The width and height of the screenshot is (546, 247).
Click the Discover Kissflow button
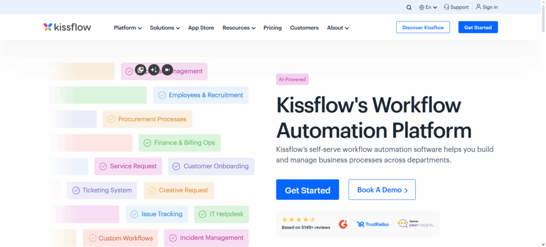[423, 27]
